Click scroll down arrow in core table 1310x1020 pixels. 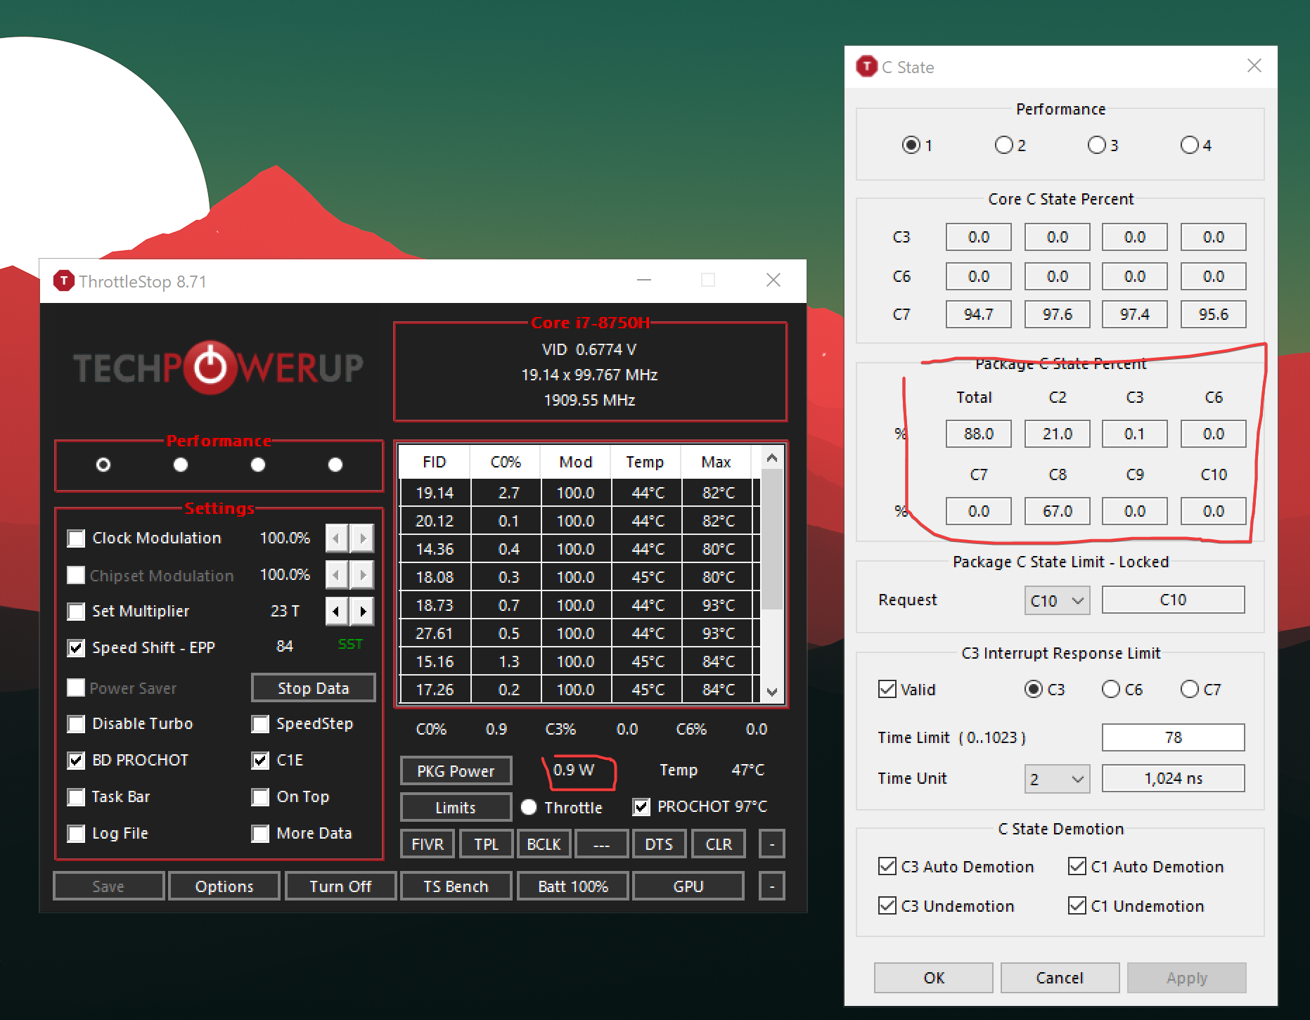tap(772, 692)
